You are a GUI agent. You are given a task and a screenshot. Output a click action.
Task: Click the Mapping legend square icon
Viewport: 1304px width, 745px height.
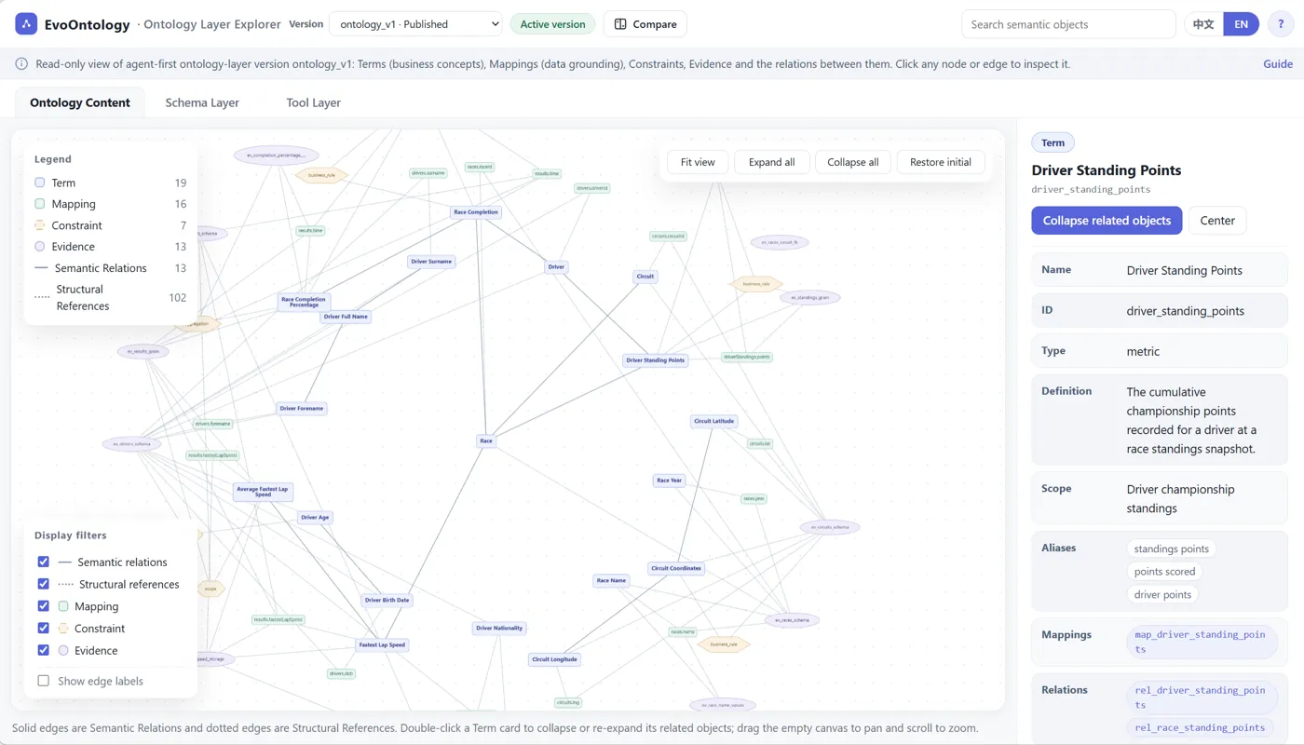coord(39,204)
